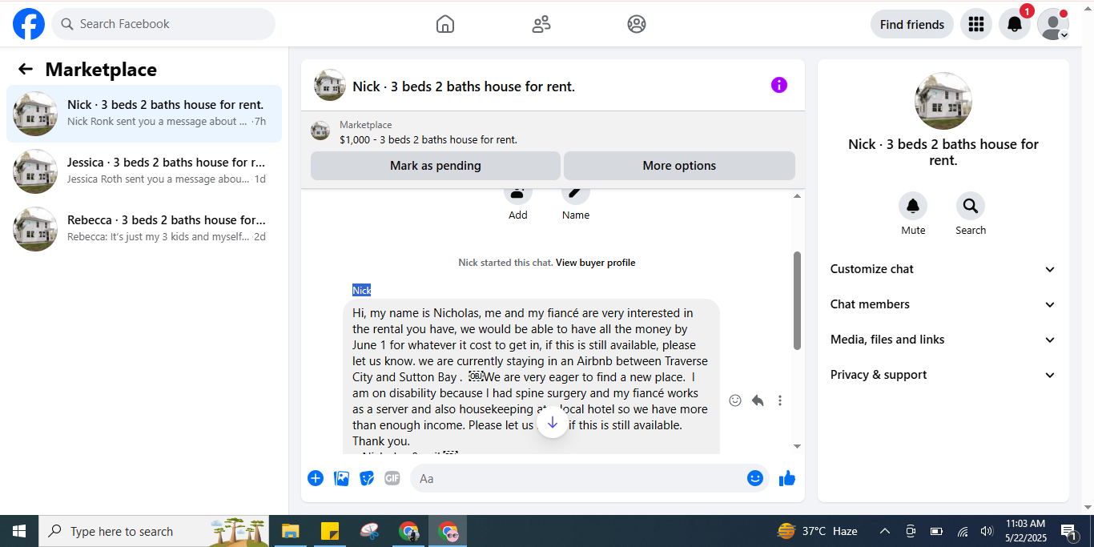The image size is (1094, 547).
Task: Expand the Chat members section
Action: 943,304
